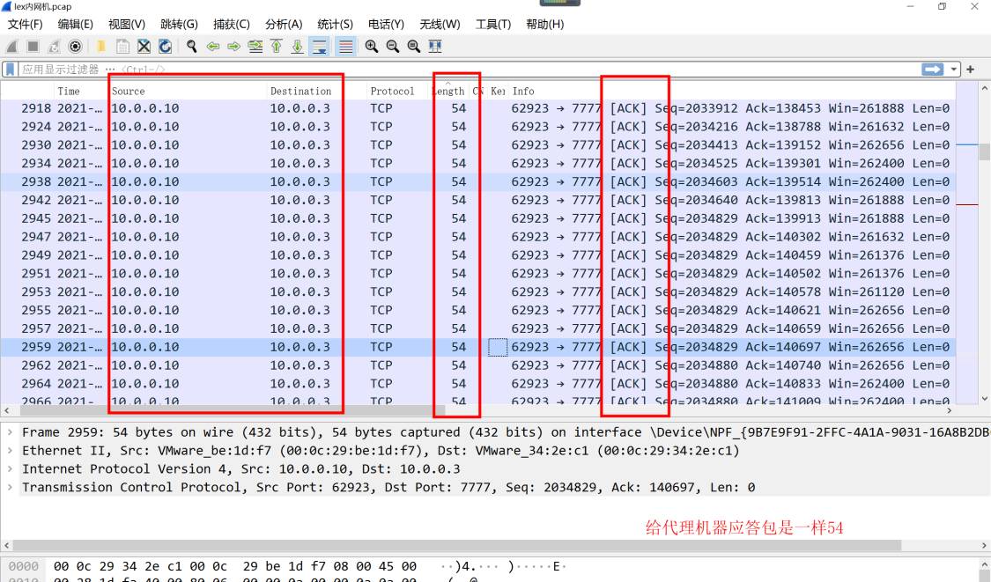Screen dimensions: 991x582
Task: Open the 电话(Y) menu
Action: point(386,24)
